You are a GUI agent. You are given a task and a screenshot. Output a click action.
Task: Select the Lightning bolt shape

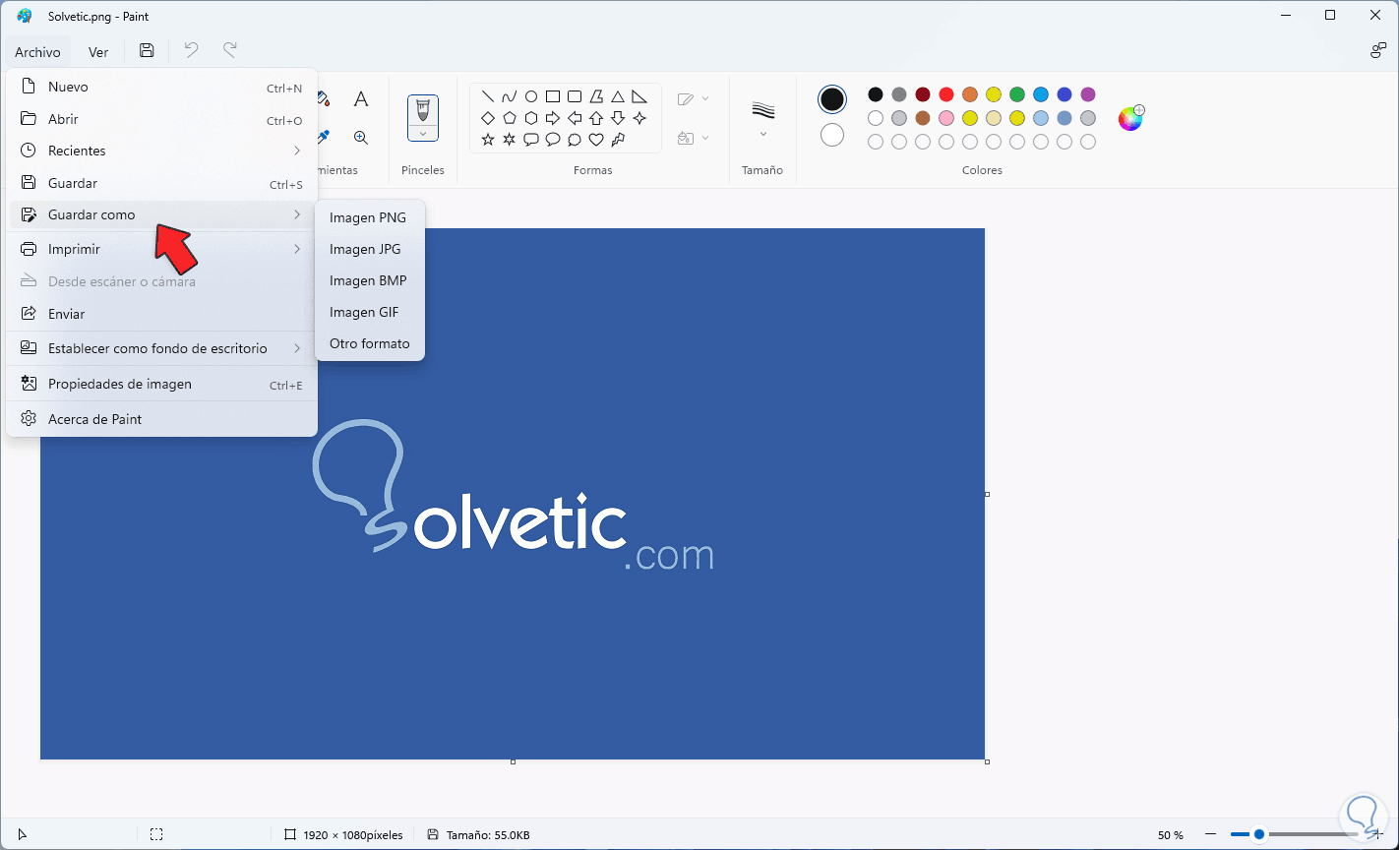coord(618,140)
